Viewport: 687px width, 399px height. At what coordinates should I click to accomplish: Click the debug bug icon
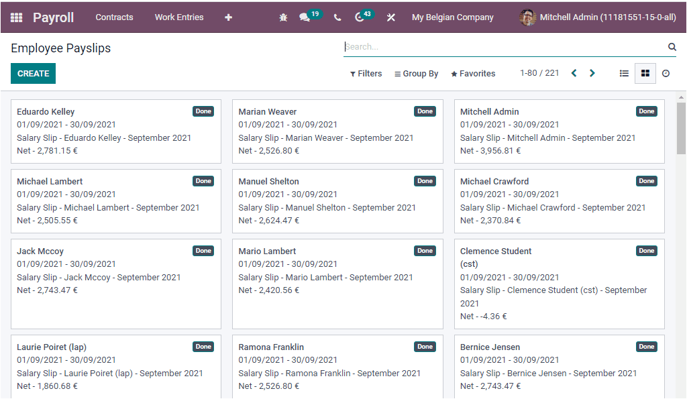pos(282,17)
